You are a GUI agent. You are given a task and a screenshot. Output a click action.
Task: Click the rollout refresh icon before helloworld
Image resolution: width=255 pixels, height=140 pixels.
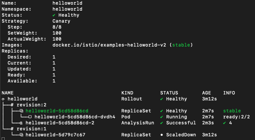click(x=3, y=99)
